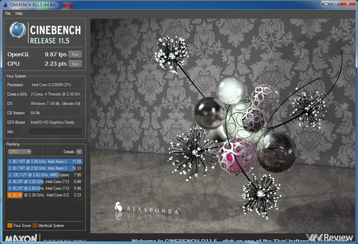Click the orange Your Score swatch
Viewport: 358px width, 244px height.
[x=10, y=226]
